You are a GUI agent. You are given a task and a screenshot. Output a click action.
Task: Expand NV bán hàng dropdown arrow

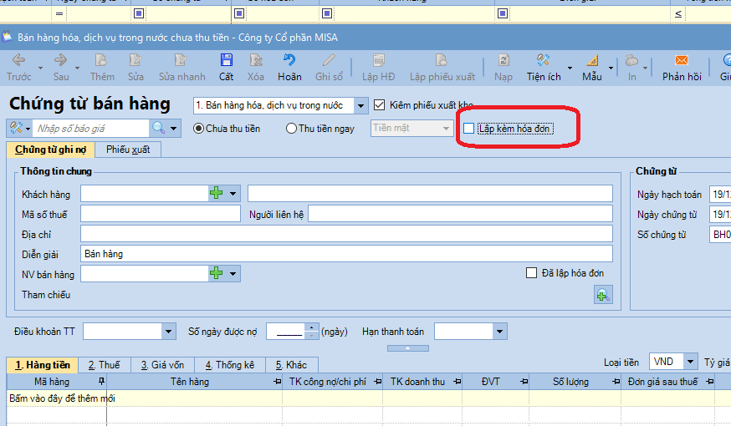pyautogui.click(x=233, y=273)
